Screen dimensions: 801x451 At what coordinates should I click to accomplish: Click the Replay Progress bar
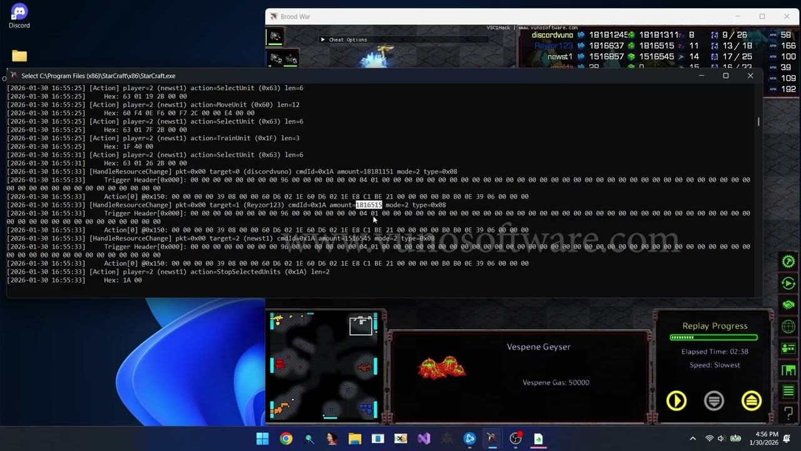click(x=713, y=338)
